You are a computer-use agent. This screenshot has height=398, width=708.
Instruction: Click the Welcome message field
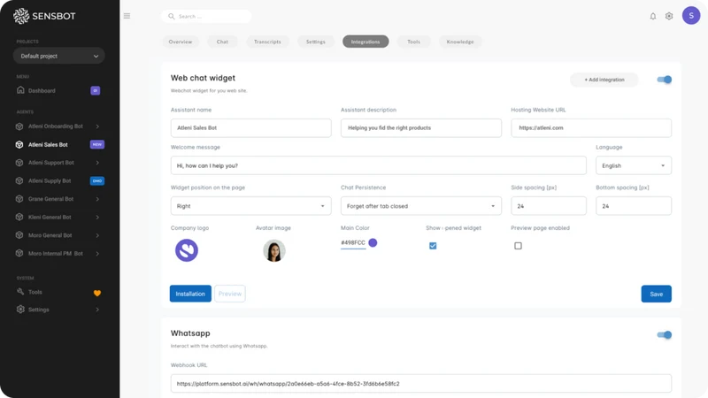(x=379, y=165)
